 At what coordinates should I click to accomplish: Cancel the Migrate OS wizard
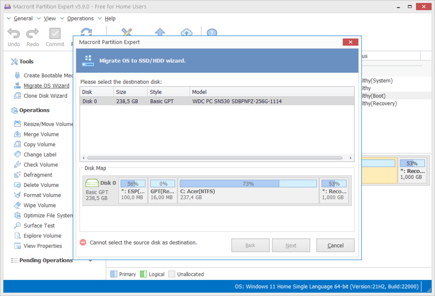[x=335, y=245]
